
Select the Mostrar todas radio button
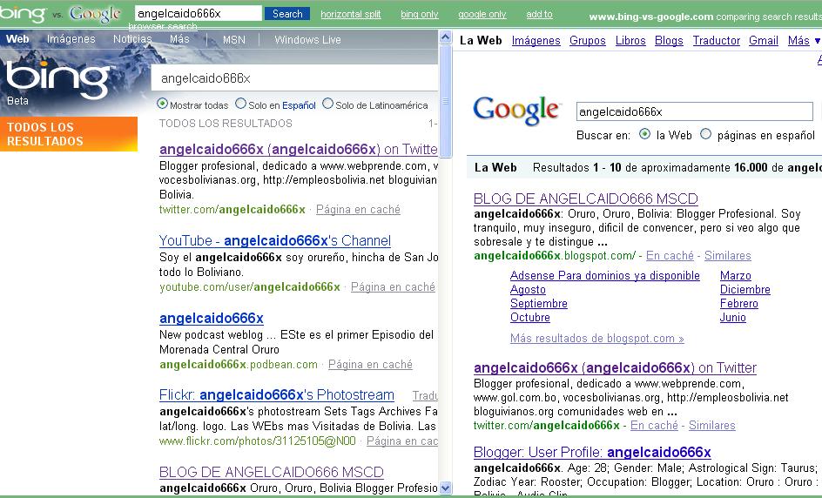[x=163, y=104]
